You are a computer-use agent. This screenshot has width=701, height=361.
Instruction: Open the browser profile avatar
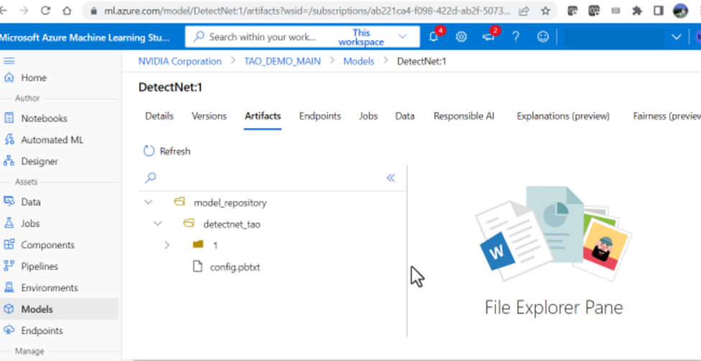(x=680, y=11)
